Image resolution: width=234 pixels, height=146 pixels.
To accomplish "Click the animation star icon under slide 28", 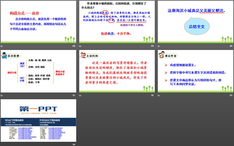I will [x=1, y=46].
